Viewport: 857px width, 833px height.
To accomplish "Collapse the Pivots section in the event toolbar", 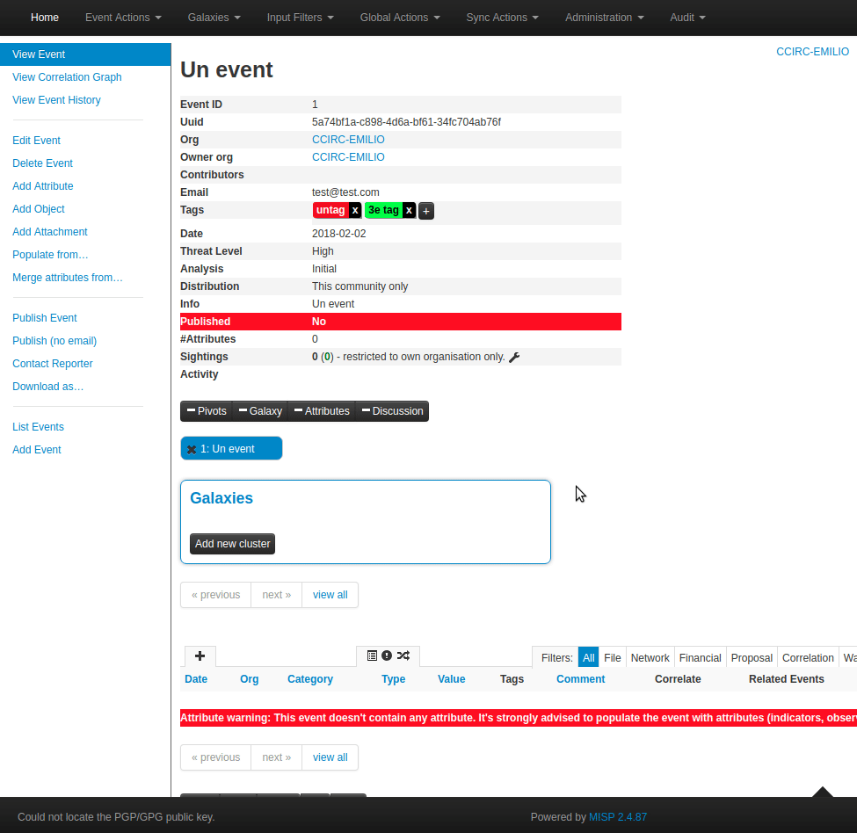I will 206,410.
